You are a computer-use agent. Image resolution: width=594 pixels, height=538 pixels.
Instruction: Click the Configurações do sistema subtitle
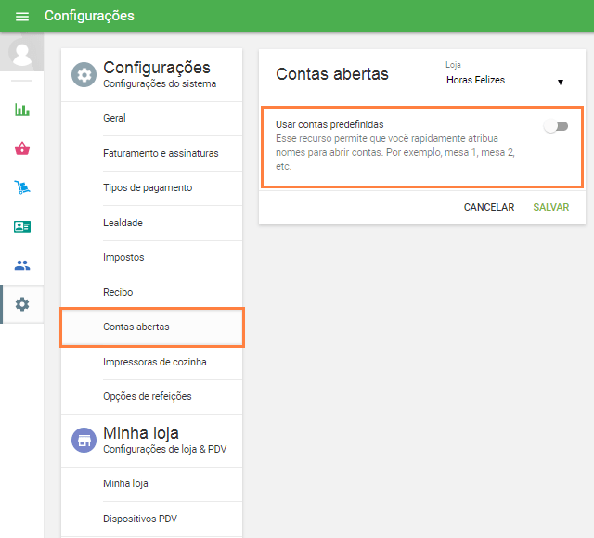pos(160,84)
